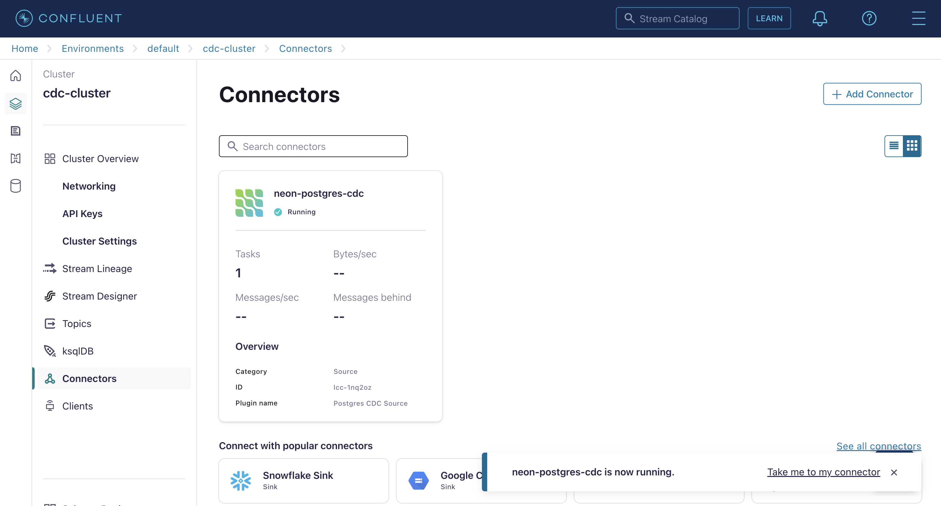Open the Snowflake Sink connector card
The height and width of the screenshot is (506, 941).
coord(304,481)
